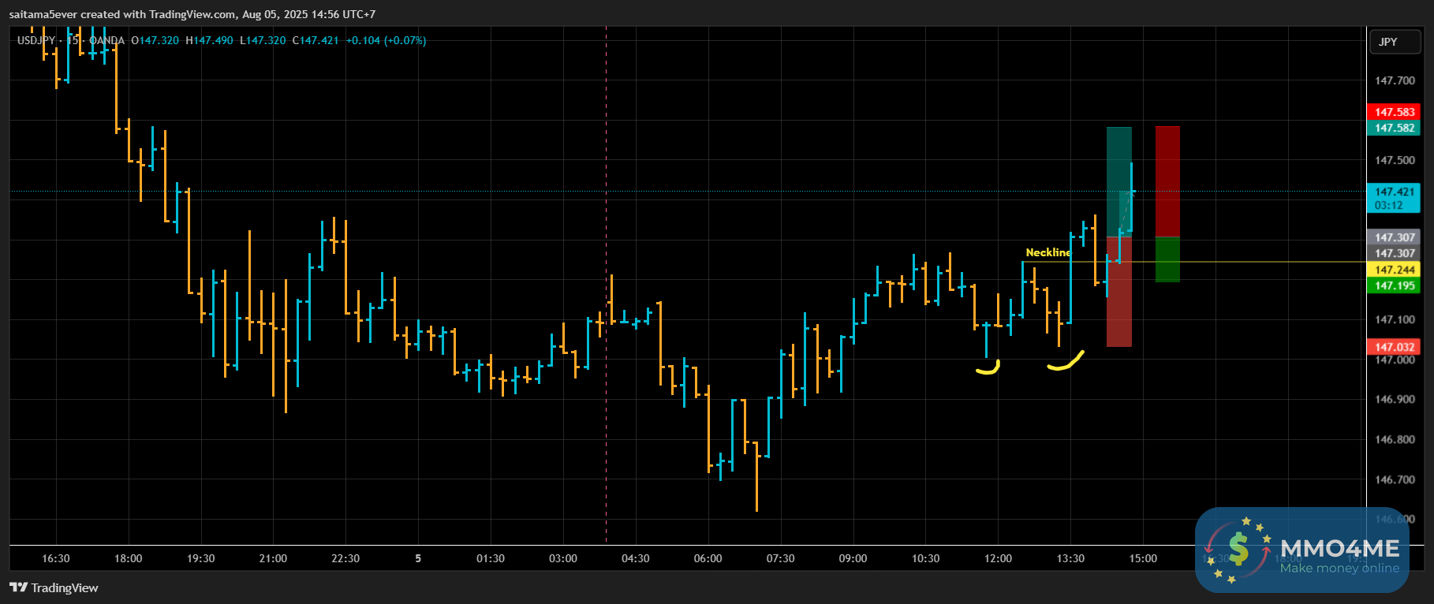Click the 12:00 time axis label
Screen dimensions: 1434x604
pos(998,558)
